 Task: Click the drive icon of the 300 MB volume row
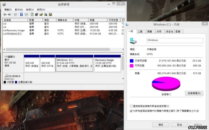(x=5, y=24)
